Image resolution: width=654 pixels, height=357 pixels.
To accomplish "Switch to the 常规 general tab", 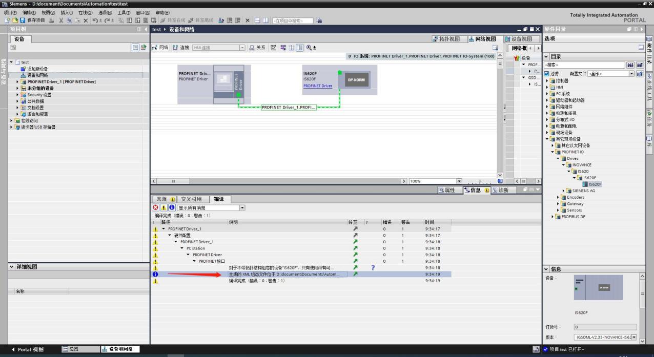I will click(165, 199).
